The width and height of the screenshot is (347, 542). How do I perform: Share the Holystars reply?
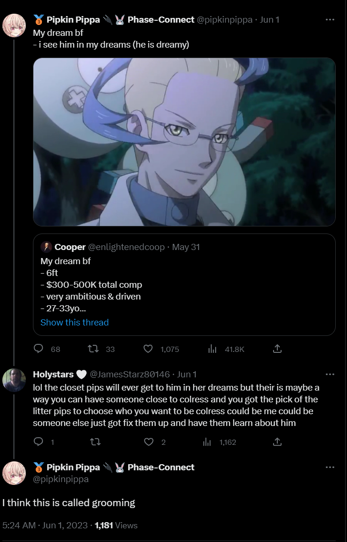pos(277,442)
